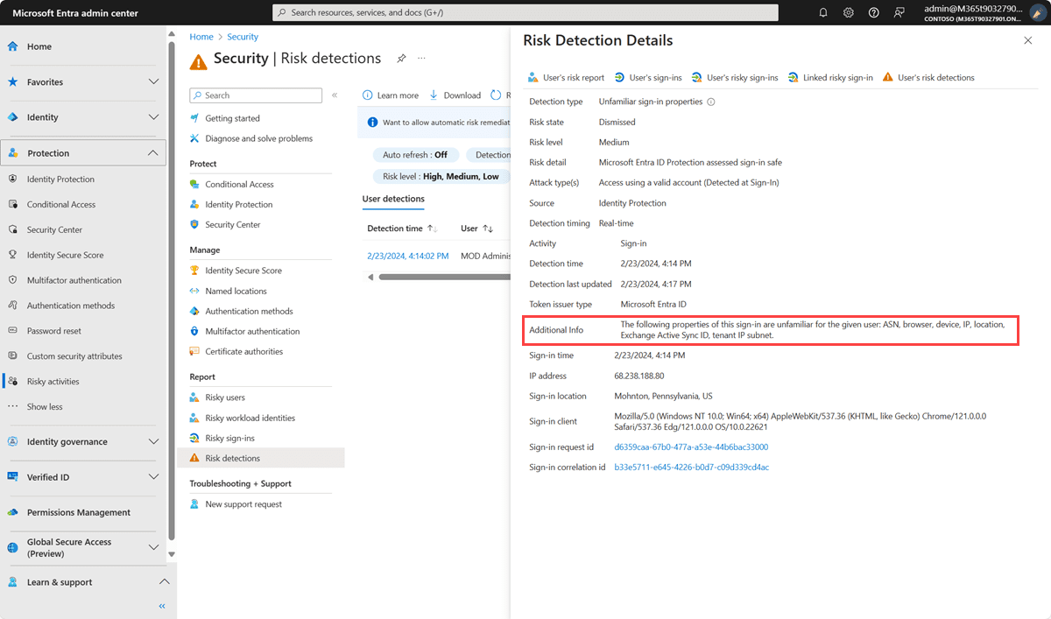1051x619 pixels.
Task: Click the feedback icon in top bar
Action: click(899, 12)
